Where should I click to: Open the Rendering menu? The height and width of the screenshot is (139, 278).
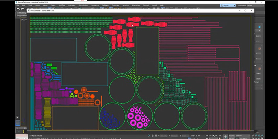point(95,5)
